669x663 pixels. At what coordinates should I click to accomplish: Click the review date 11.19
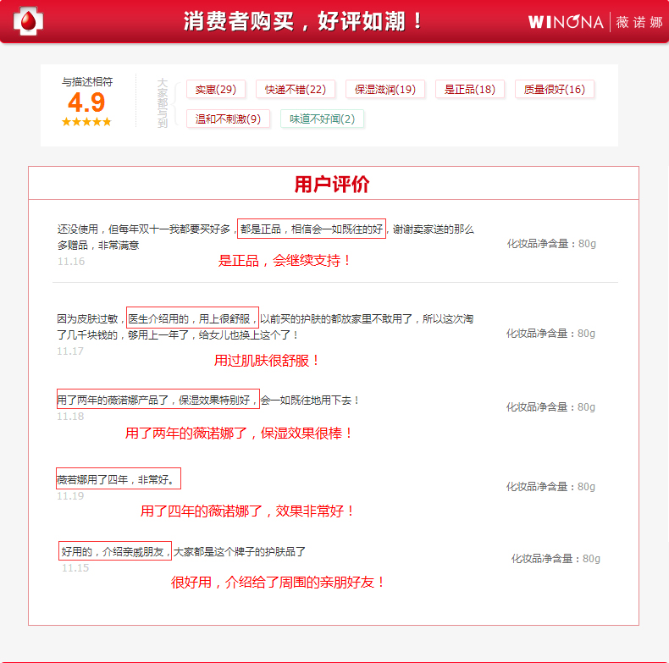coord(70,495)
